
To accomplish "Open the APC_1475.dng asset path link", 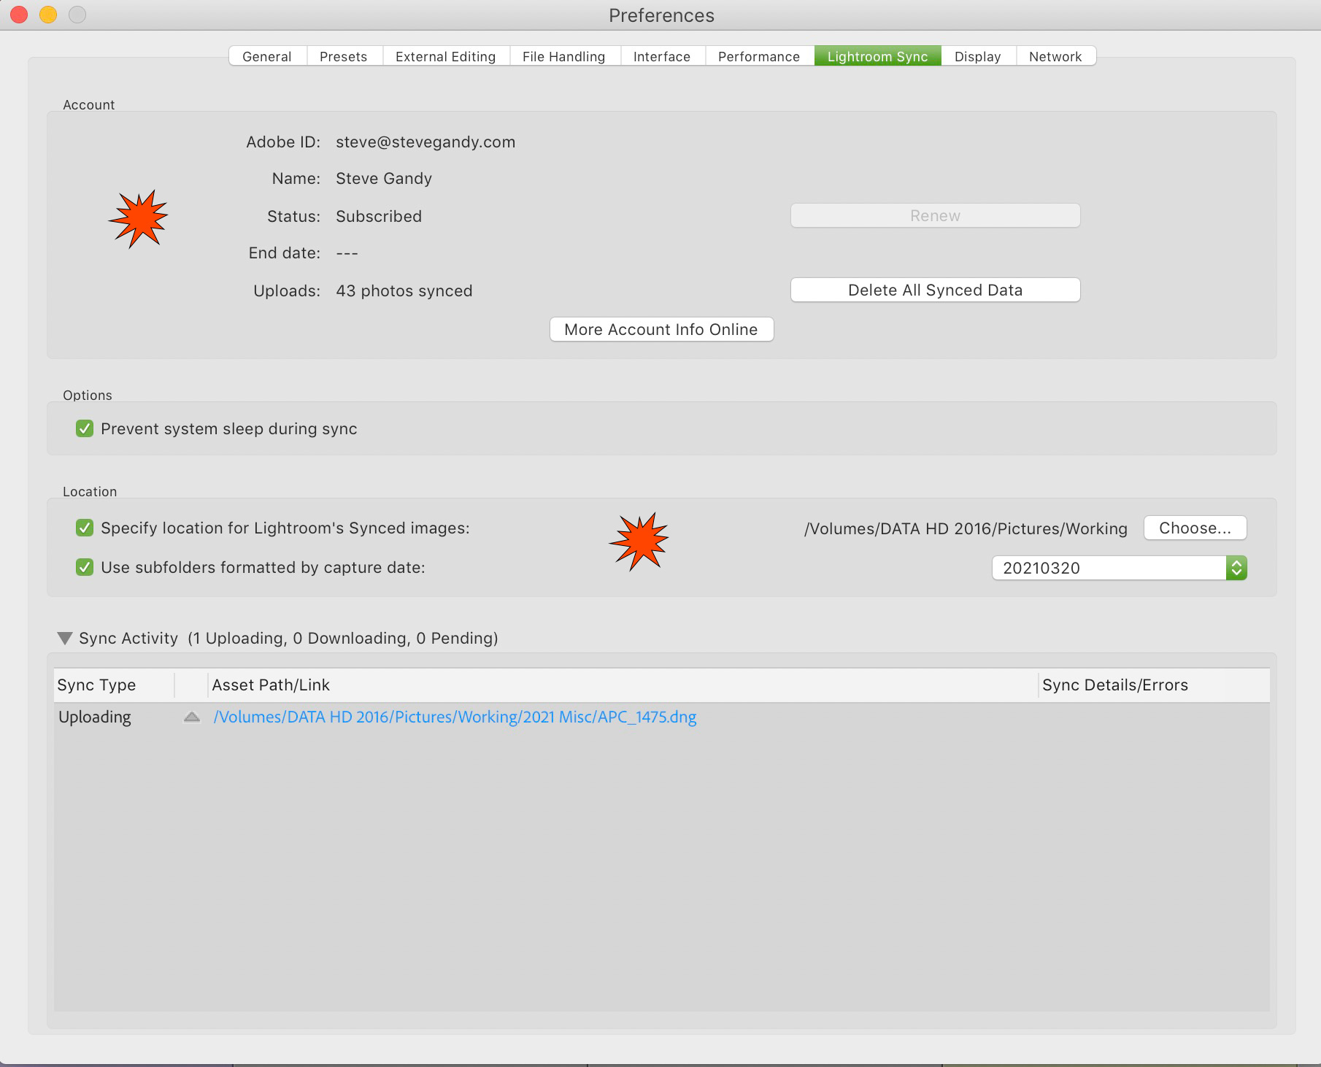I will pyautogui.click(x=455, y=717).
